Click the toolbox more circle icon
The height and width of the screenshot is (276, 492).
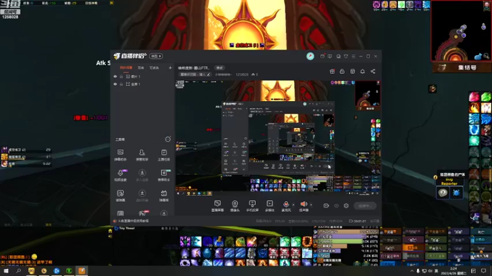[168, 139]
